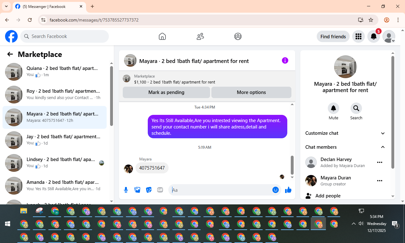Click the Search Facebook field
405x243 pixels.
tap(65, 36)
